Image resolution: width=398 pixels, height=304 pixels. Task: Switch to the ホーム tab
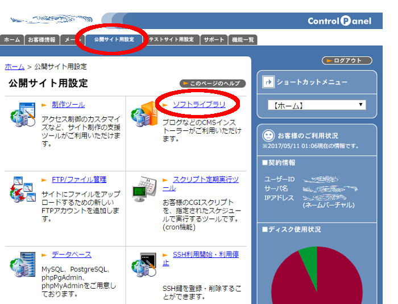click(x=11, y=40)
